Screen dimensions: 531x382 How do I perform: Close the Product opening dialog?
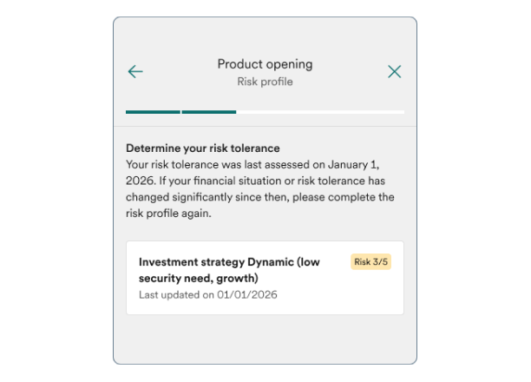click(x=394, y=71)
